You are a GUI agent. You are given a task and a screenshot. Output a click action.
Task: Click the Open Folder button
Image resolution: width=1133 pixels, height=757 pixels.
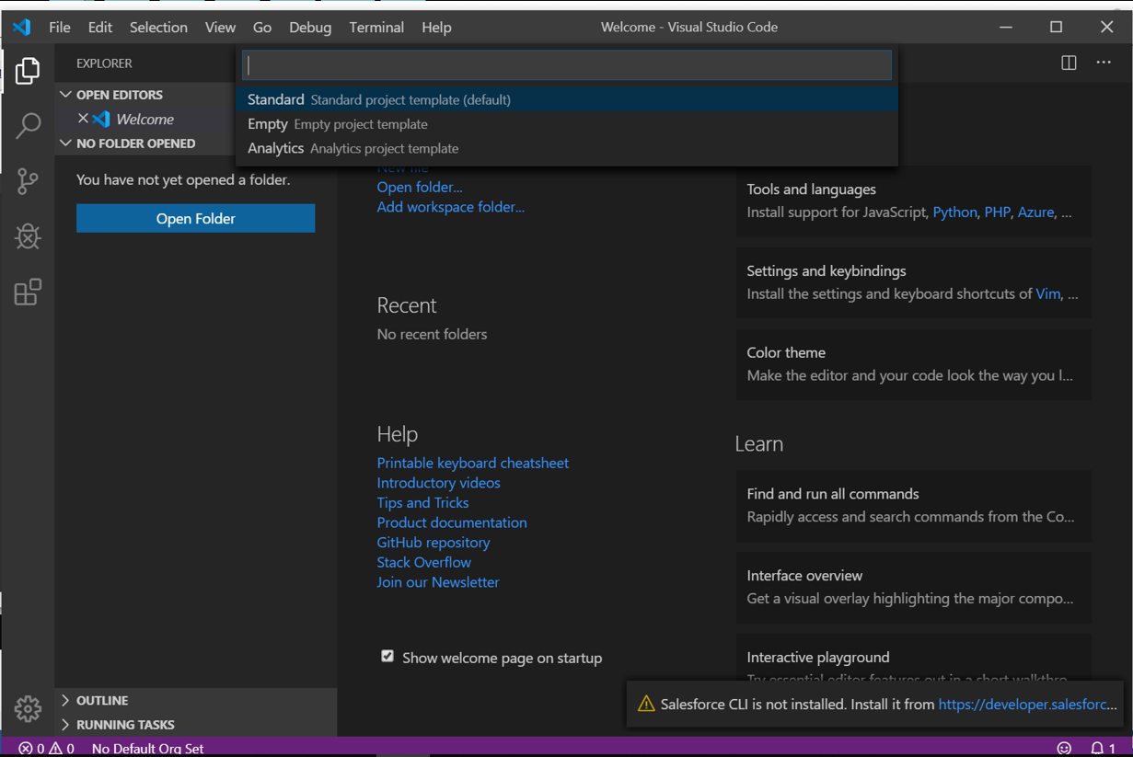195,218
